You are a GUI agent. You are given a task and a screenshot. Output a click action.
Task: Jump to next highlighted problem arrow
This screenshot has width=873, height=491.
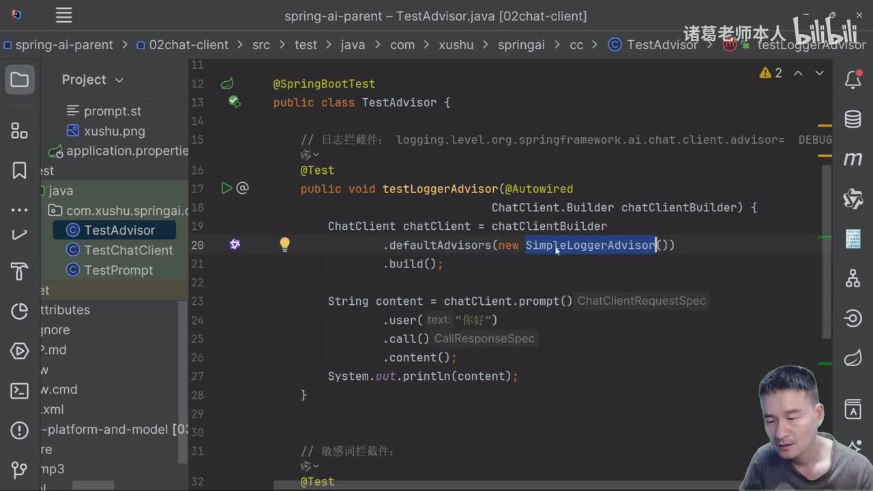(x=820, y=73)
